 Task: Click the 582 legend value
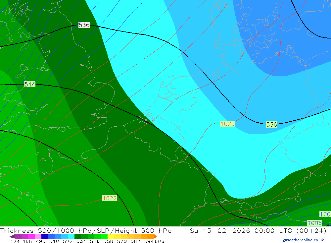click(135, 241)
